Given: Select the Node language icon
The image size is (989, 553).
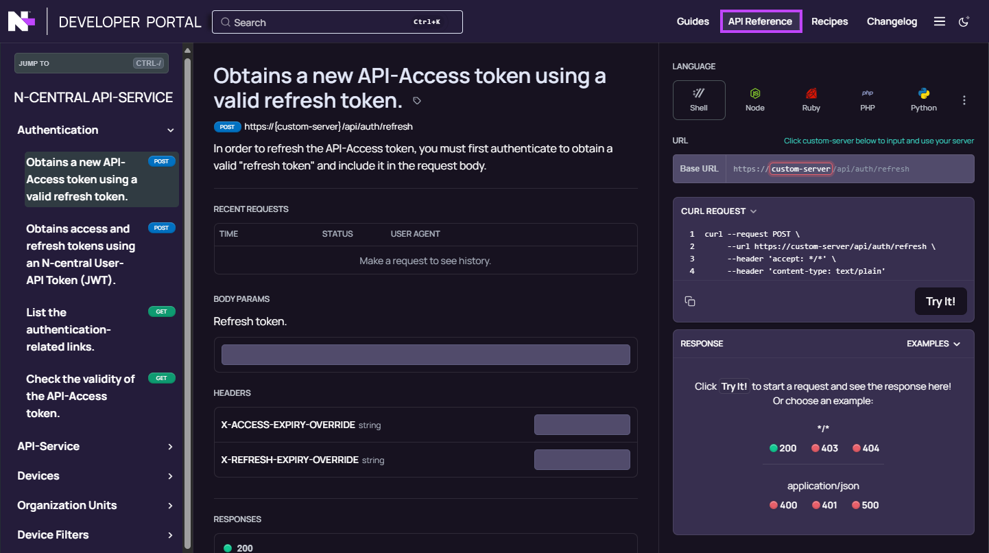Looking at the screenshot, I should (755, 100).
